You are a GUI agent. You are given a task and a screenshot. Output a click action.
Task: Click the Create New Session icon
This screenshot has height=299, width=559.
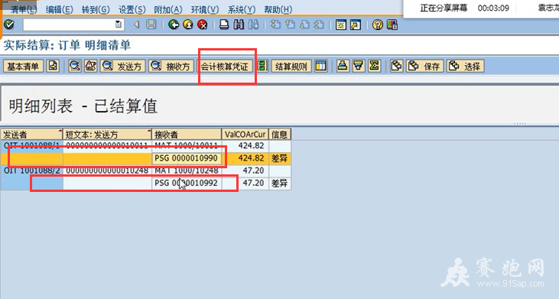tap(341, 24)
